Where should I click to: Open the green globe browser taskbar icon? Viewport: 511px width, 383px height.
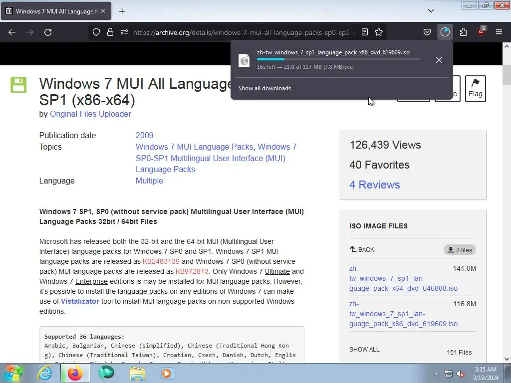click(106, 373)
